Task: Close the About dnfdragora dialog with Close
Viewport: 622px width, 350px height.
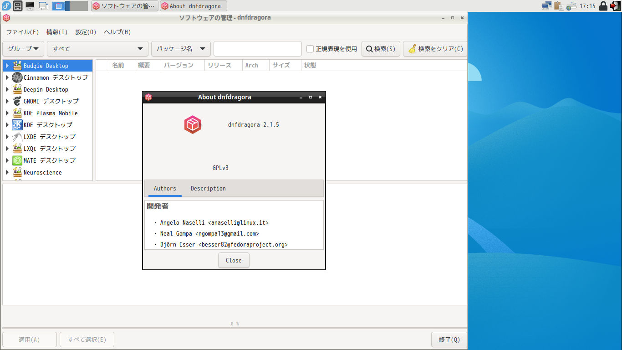Action: click(x=234, y=260)
